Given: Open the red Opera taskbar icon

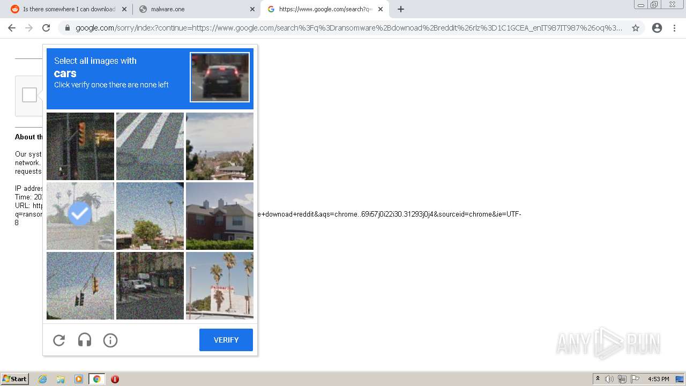Looking at the screenshot, I should [115, 379].
